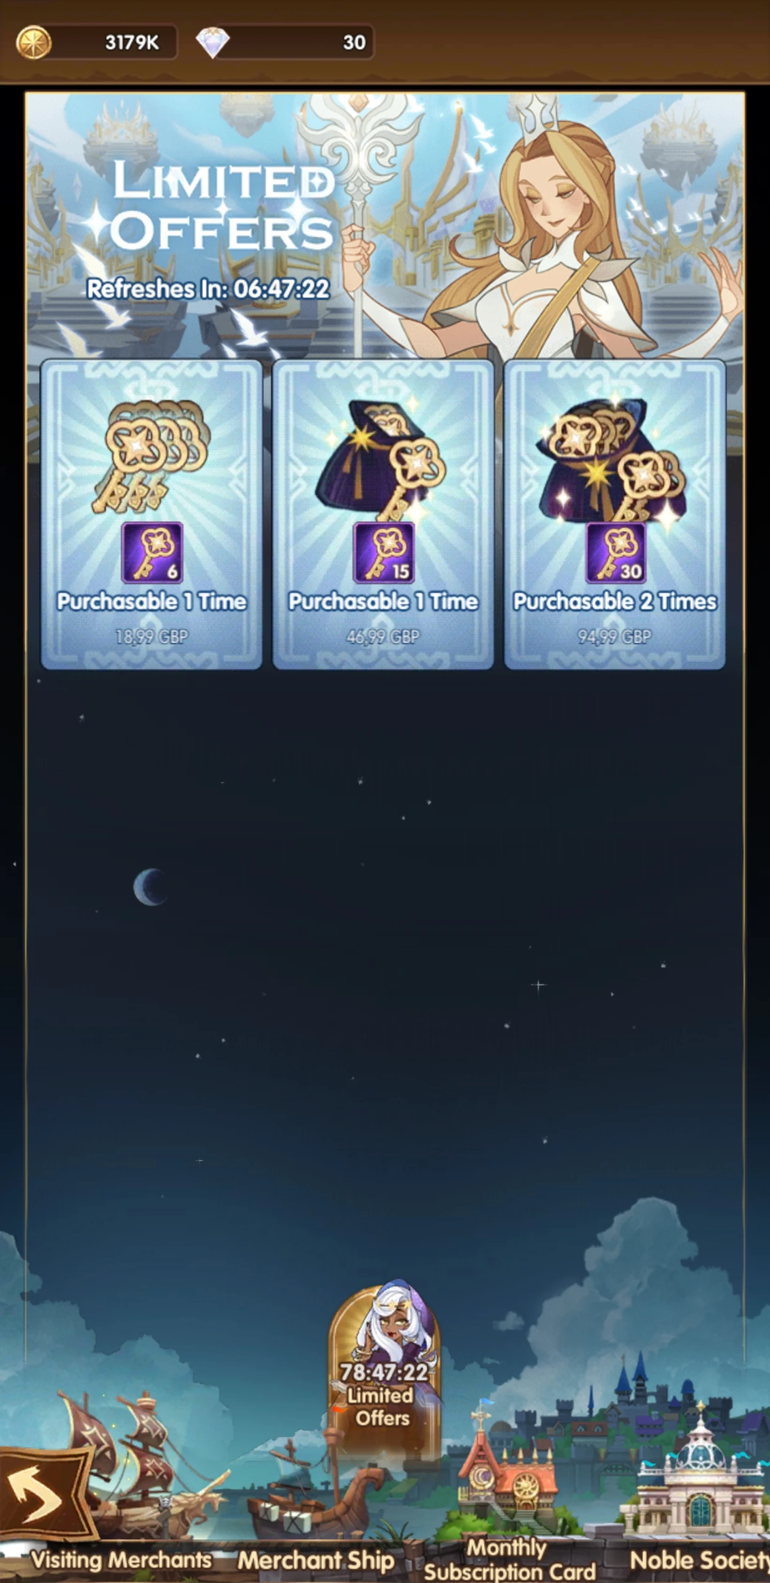Image resolution: width=770 pixels, height=1583 pixels.
Task: Tap the Limited Offers banner artwork
Action: (x=384, y=226)
